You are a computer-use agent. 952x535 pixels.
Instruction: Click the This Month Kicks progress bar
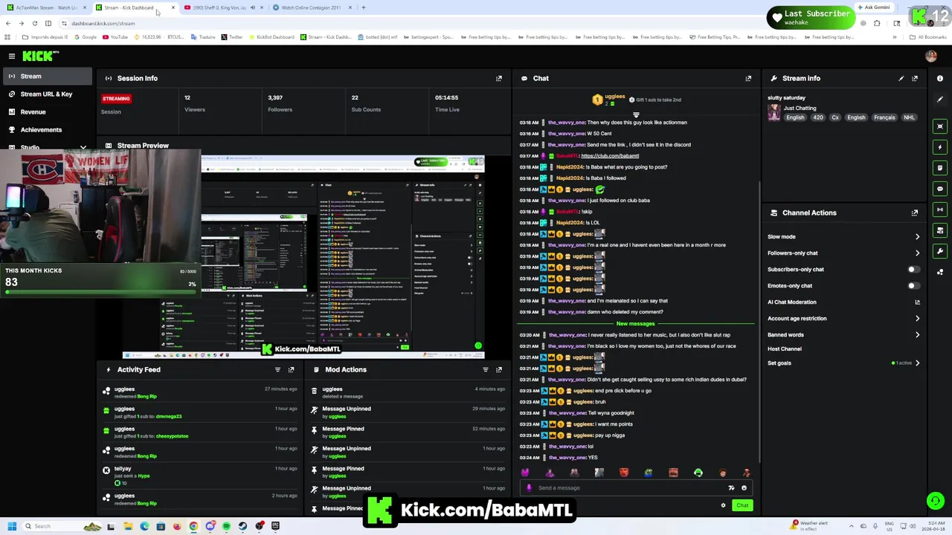[100, 292]
